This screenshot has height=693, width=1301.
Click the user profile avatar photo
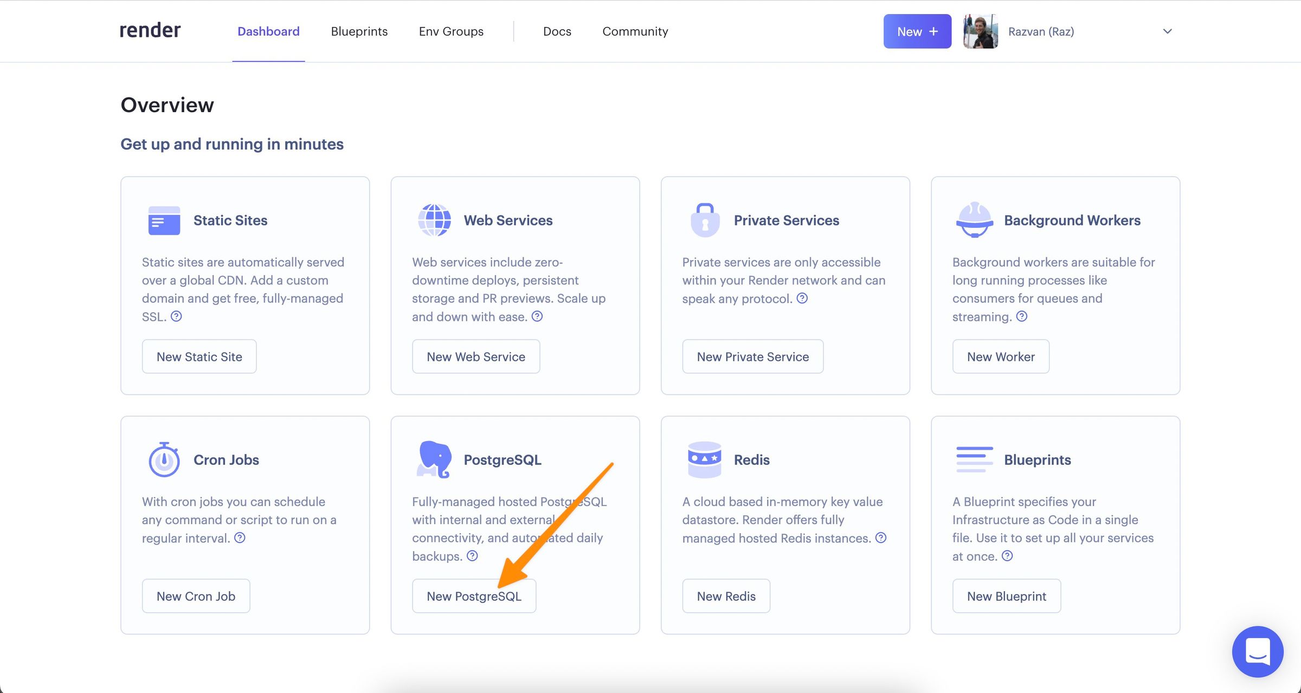coord(980,31)
